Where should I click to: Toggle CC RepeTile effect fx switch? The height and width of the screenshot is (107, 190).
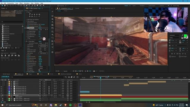click(x=26, y=28)
